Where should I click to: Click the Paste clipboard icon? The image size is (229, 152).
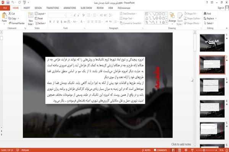point(4,16)
